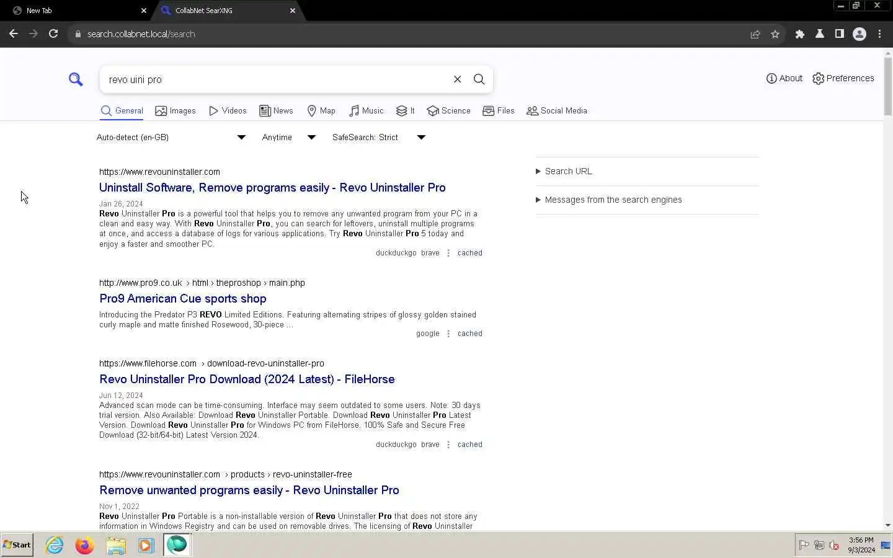
Task: Open Pro9 American Cue sports shop result
Action: tap(183, 298)
